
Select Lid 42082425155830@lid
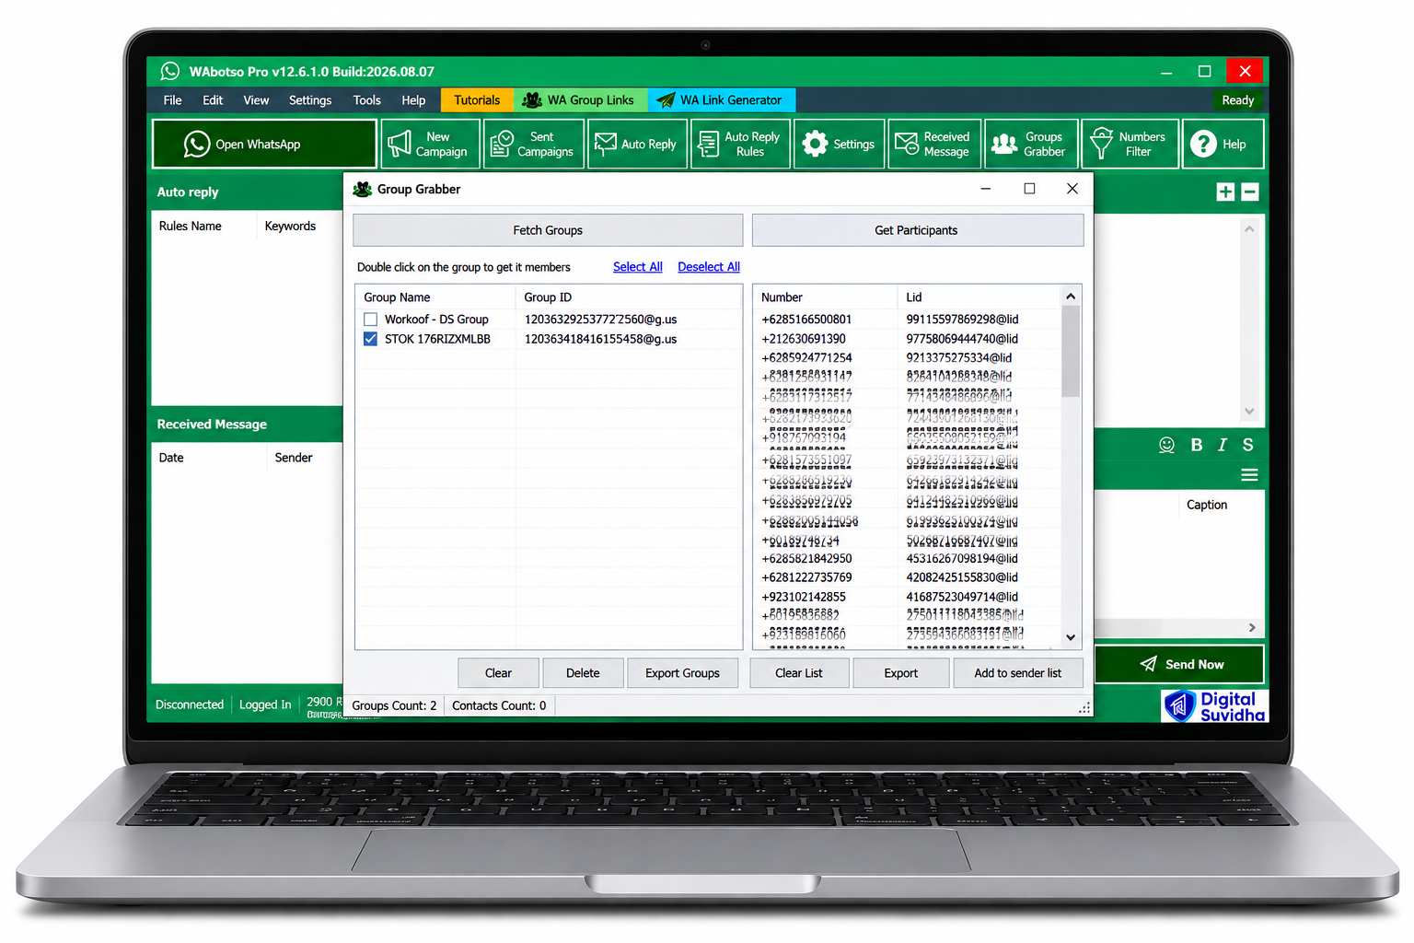[962, 577]
